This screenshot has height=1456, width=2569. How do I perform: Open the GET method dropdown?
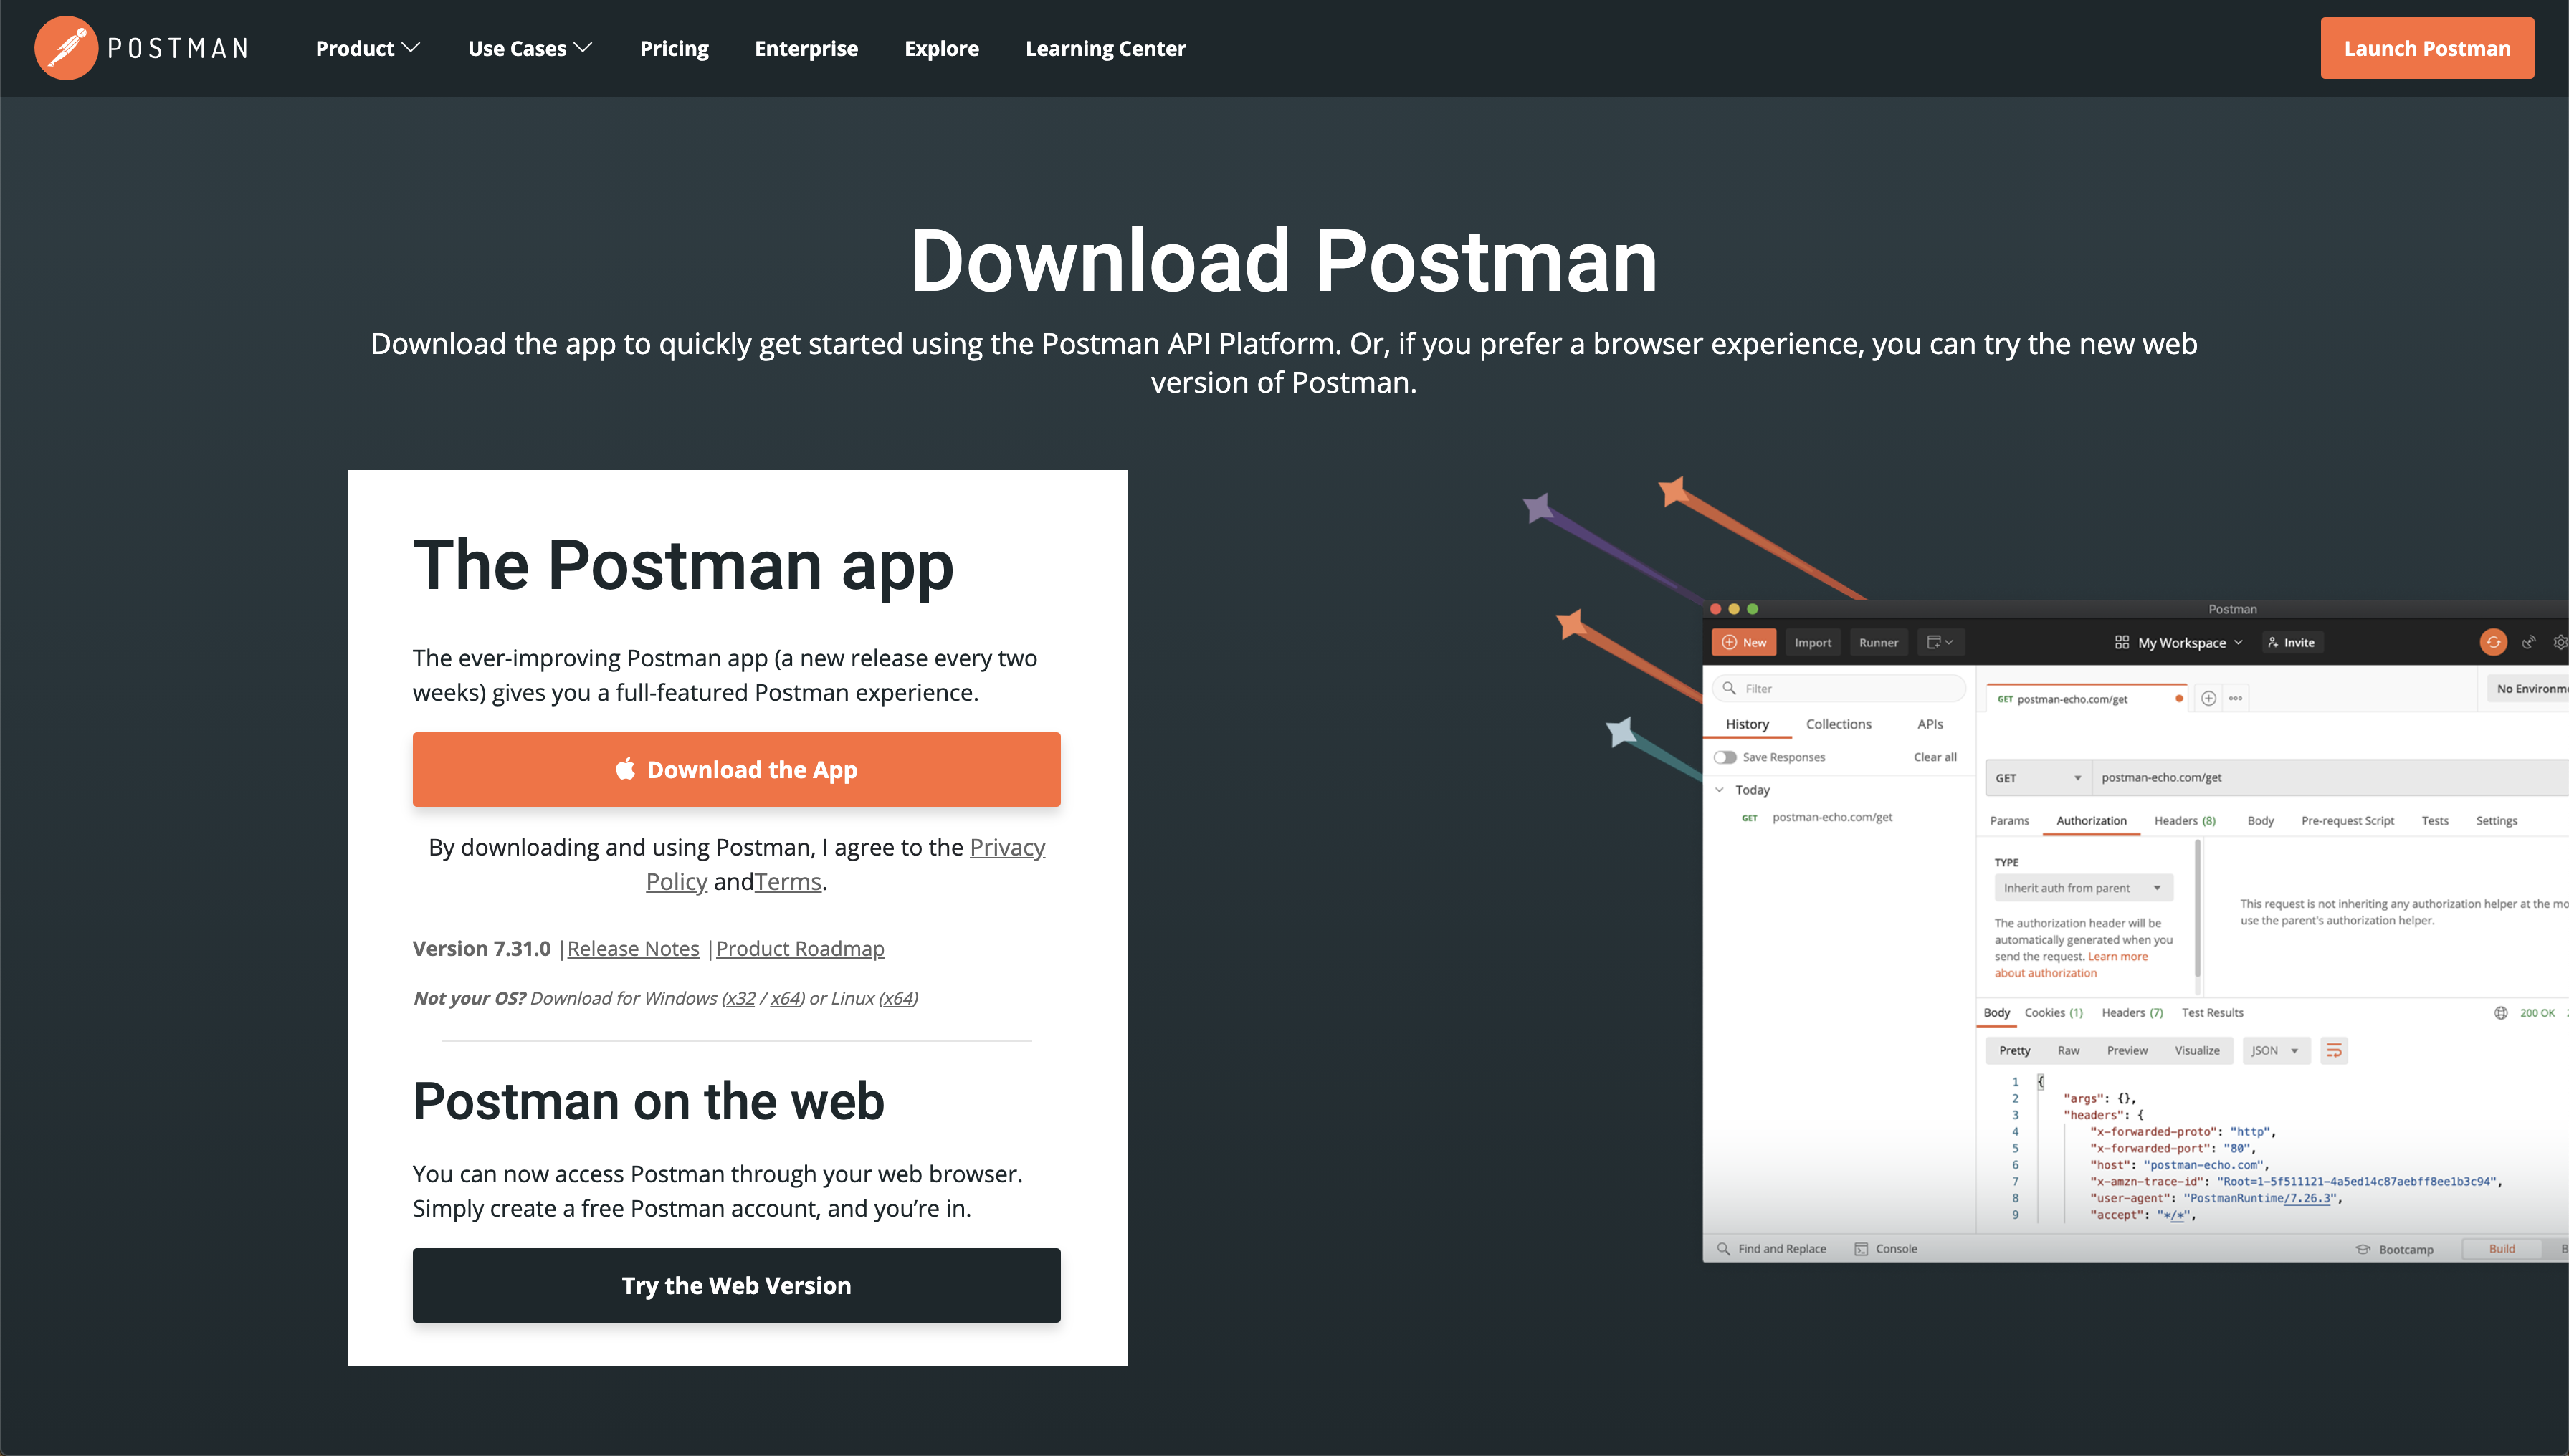click(x=2037, y=777)
